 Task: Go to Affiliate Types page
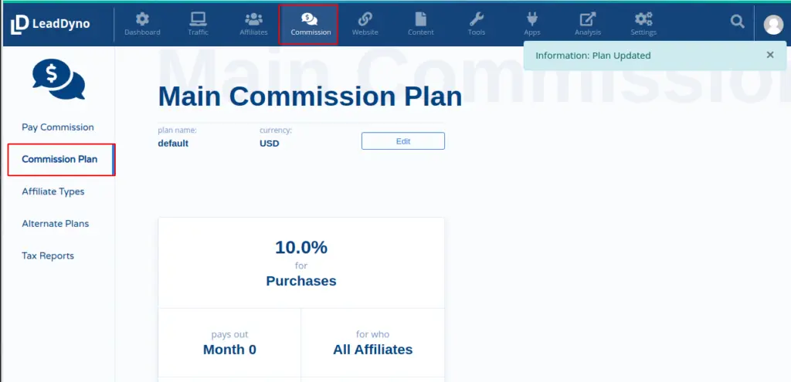53,191
